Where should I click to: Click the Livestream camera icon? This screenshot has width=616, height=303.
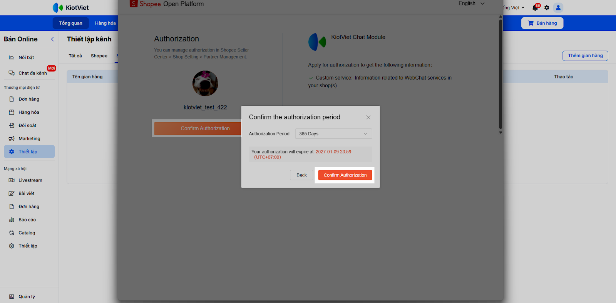12,180
